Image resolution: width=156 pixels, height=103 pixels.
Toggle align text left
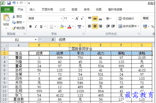90,26
